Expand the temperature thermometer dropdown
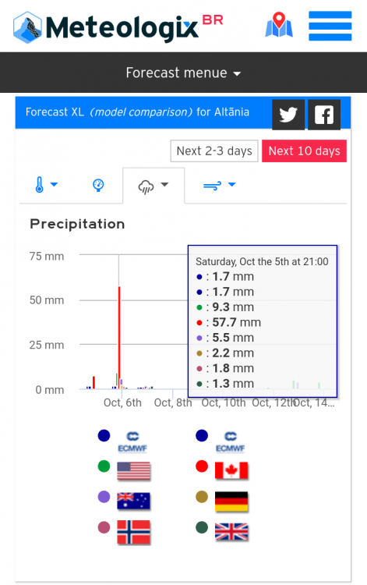 pos(46,185)
